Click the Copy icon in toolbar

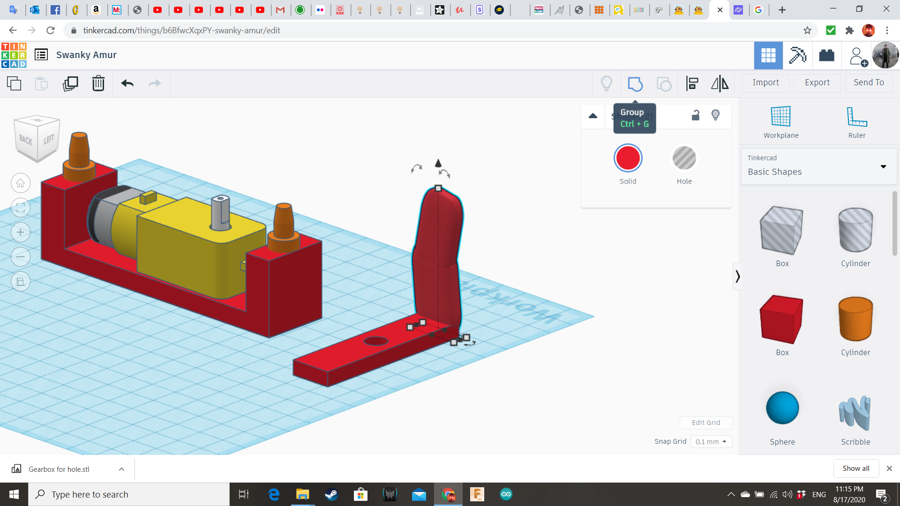click(14, 83)
